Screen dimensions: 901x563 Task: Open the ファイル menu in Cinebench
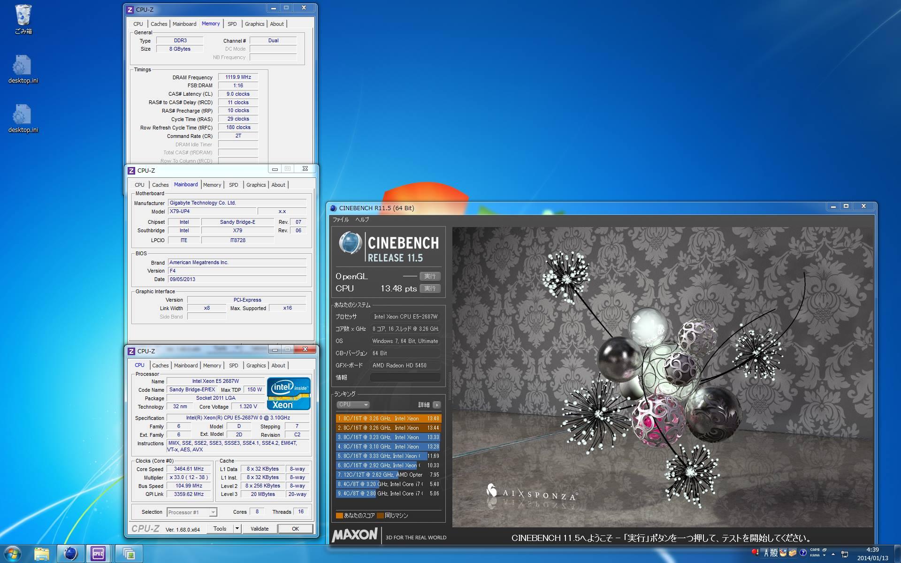pos(341,220)
